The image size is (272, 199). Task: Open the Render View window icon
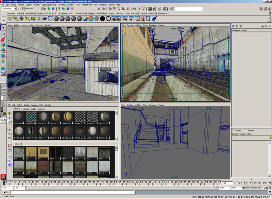150,9
